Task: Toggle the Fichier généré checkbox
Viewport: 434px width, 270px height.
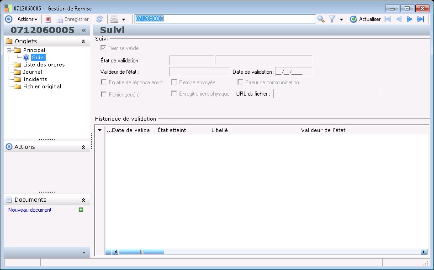Action: tap(104, 94)
